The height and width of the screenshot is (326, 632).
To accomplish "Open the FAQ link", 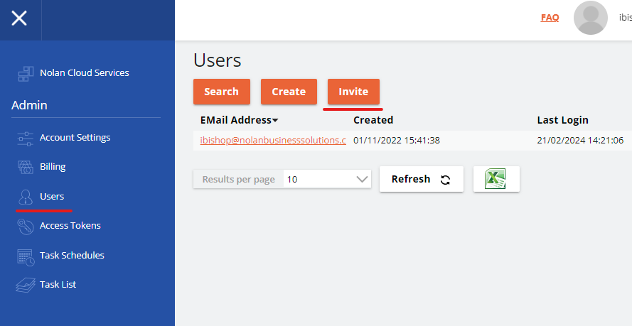I will 550,18.
